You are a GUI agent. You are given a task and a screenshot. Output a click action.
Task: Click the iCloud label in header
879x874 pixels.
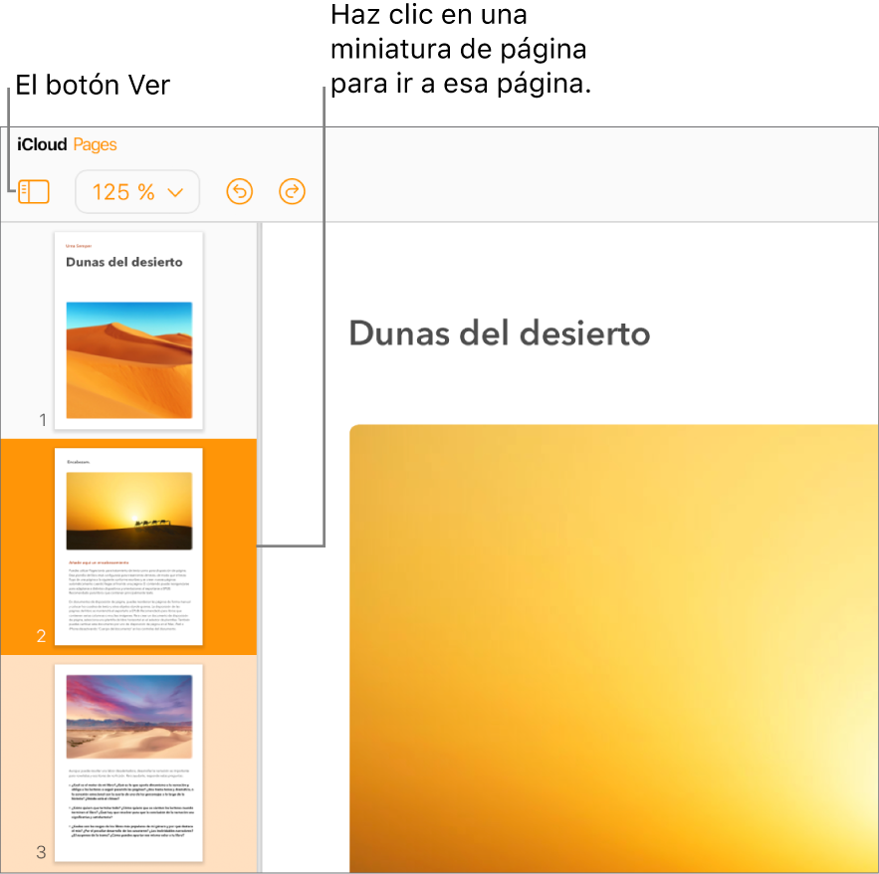(x=42, y=144)
